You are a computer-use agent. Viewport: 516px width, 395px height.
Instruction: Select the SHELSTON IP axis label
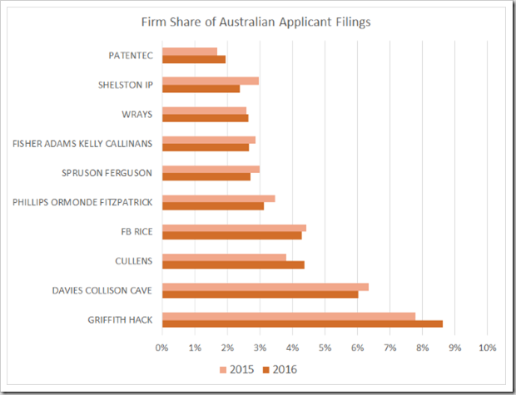(x=126, y=85)
